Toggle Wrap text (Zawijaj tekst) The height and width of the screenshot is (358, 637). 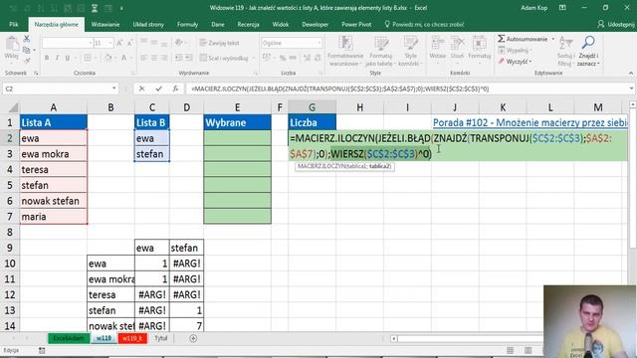[219, 43]
